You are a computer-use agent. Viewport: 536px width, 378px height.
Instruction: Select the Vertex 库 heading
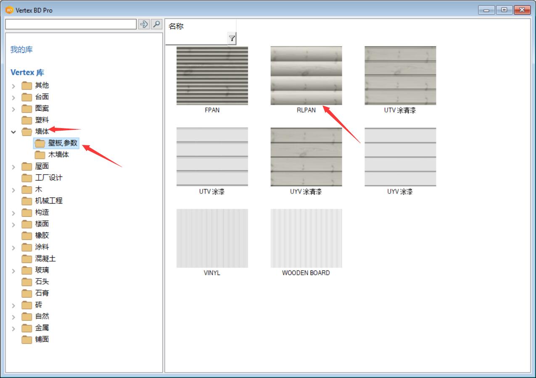click(x=27, y=72)
